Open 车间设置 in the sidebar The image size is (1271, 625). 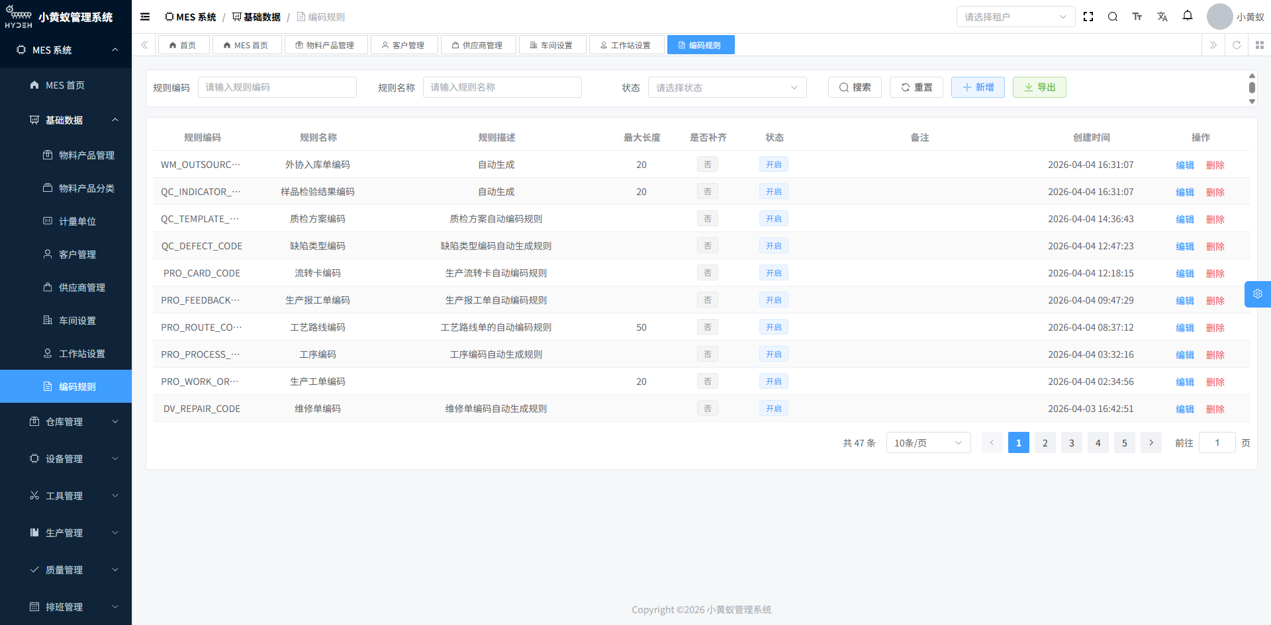click(x=66, y=320)
